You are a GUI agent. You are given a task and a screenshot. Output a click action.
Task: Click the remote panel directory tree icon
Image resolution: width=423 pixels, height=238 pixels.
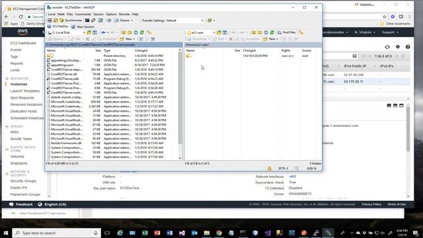301,32
